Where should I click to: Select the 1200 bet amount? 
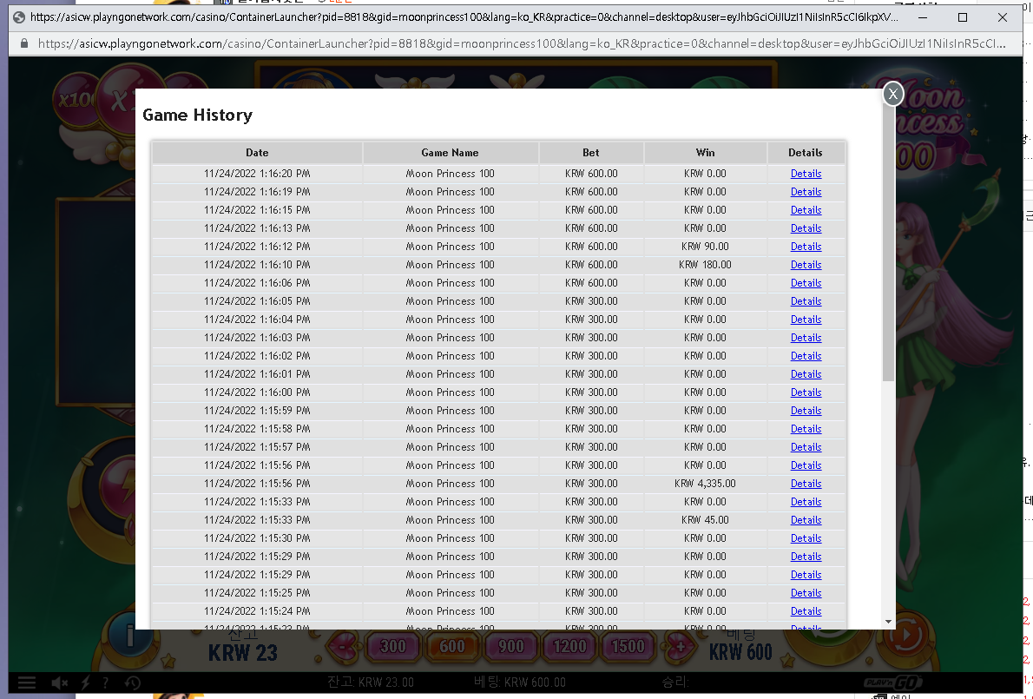click(569, 646)
